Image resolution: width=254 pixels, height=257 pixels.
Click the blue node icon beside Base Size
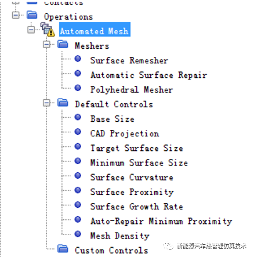tap(78, 117)
